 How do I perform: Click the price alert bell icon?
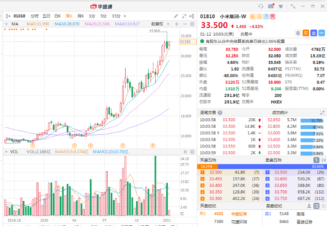click(298, 33)
